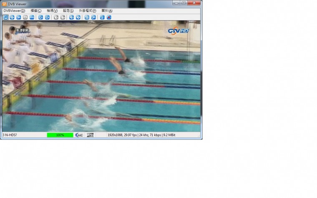Select the channel minus toolbar icon

point(40,18)
